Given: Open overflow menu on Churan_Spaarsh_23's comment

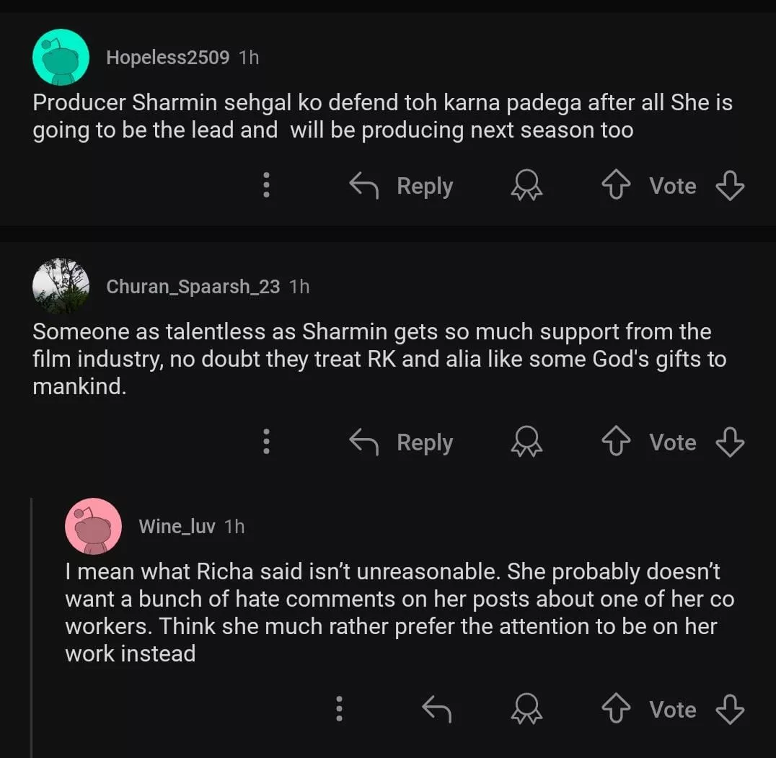Looking at the screenshot, I should (x=266, y=442).
